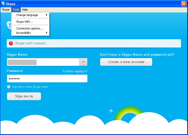Image resolution: width=188 pixels, height=135 pixels.
Task: Choose Skype WiFi... from Tools menu
Action: pyautogui.click(x=30, y=22)
